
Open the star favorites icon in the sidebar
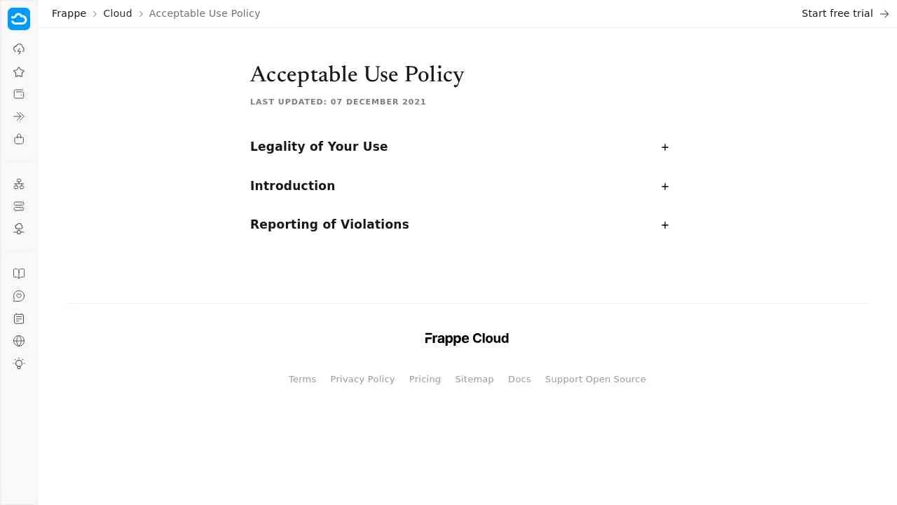point(19,72)
